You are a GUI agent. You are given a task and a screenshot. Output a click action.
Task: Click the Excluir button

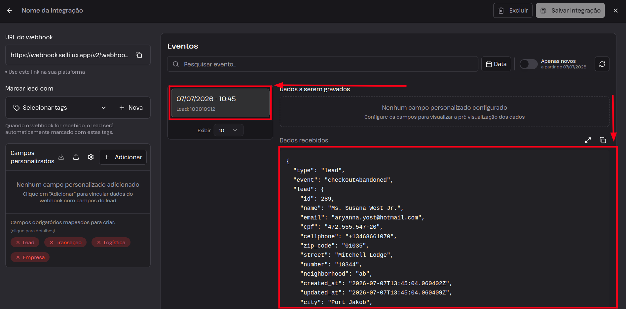(513, 11)
